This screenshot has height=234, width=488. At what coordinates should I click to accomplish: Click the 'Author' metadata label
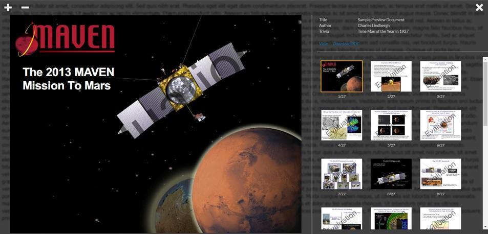pos(325,26)
